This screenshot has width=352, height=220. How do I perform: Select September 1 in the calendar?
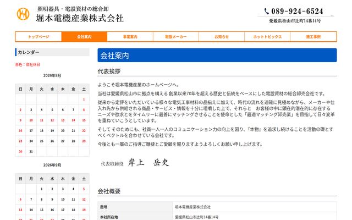coord(42,189)
